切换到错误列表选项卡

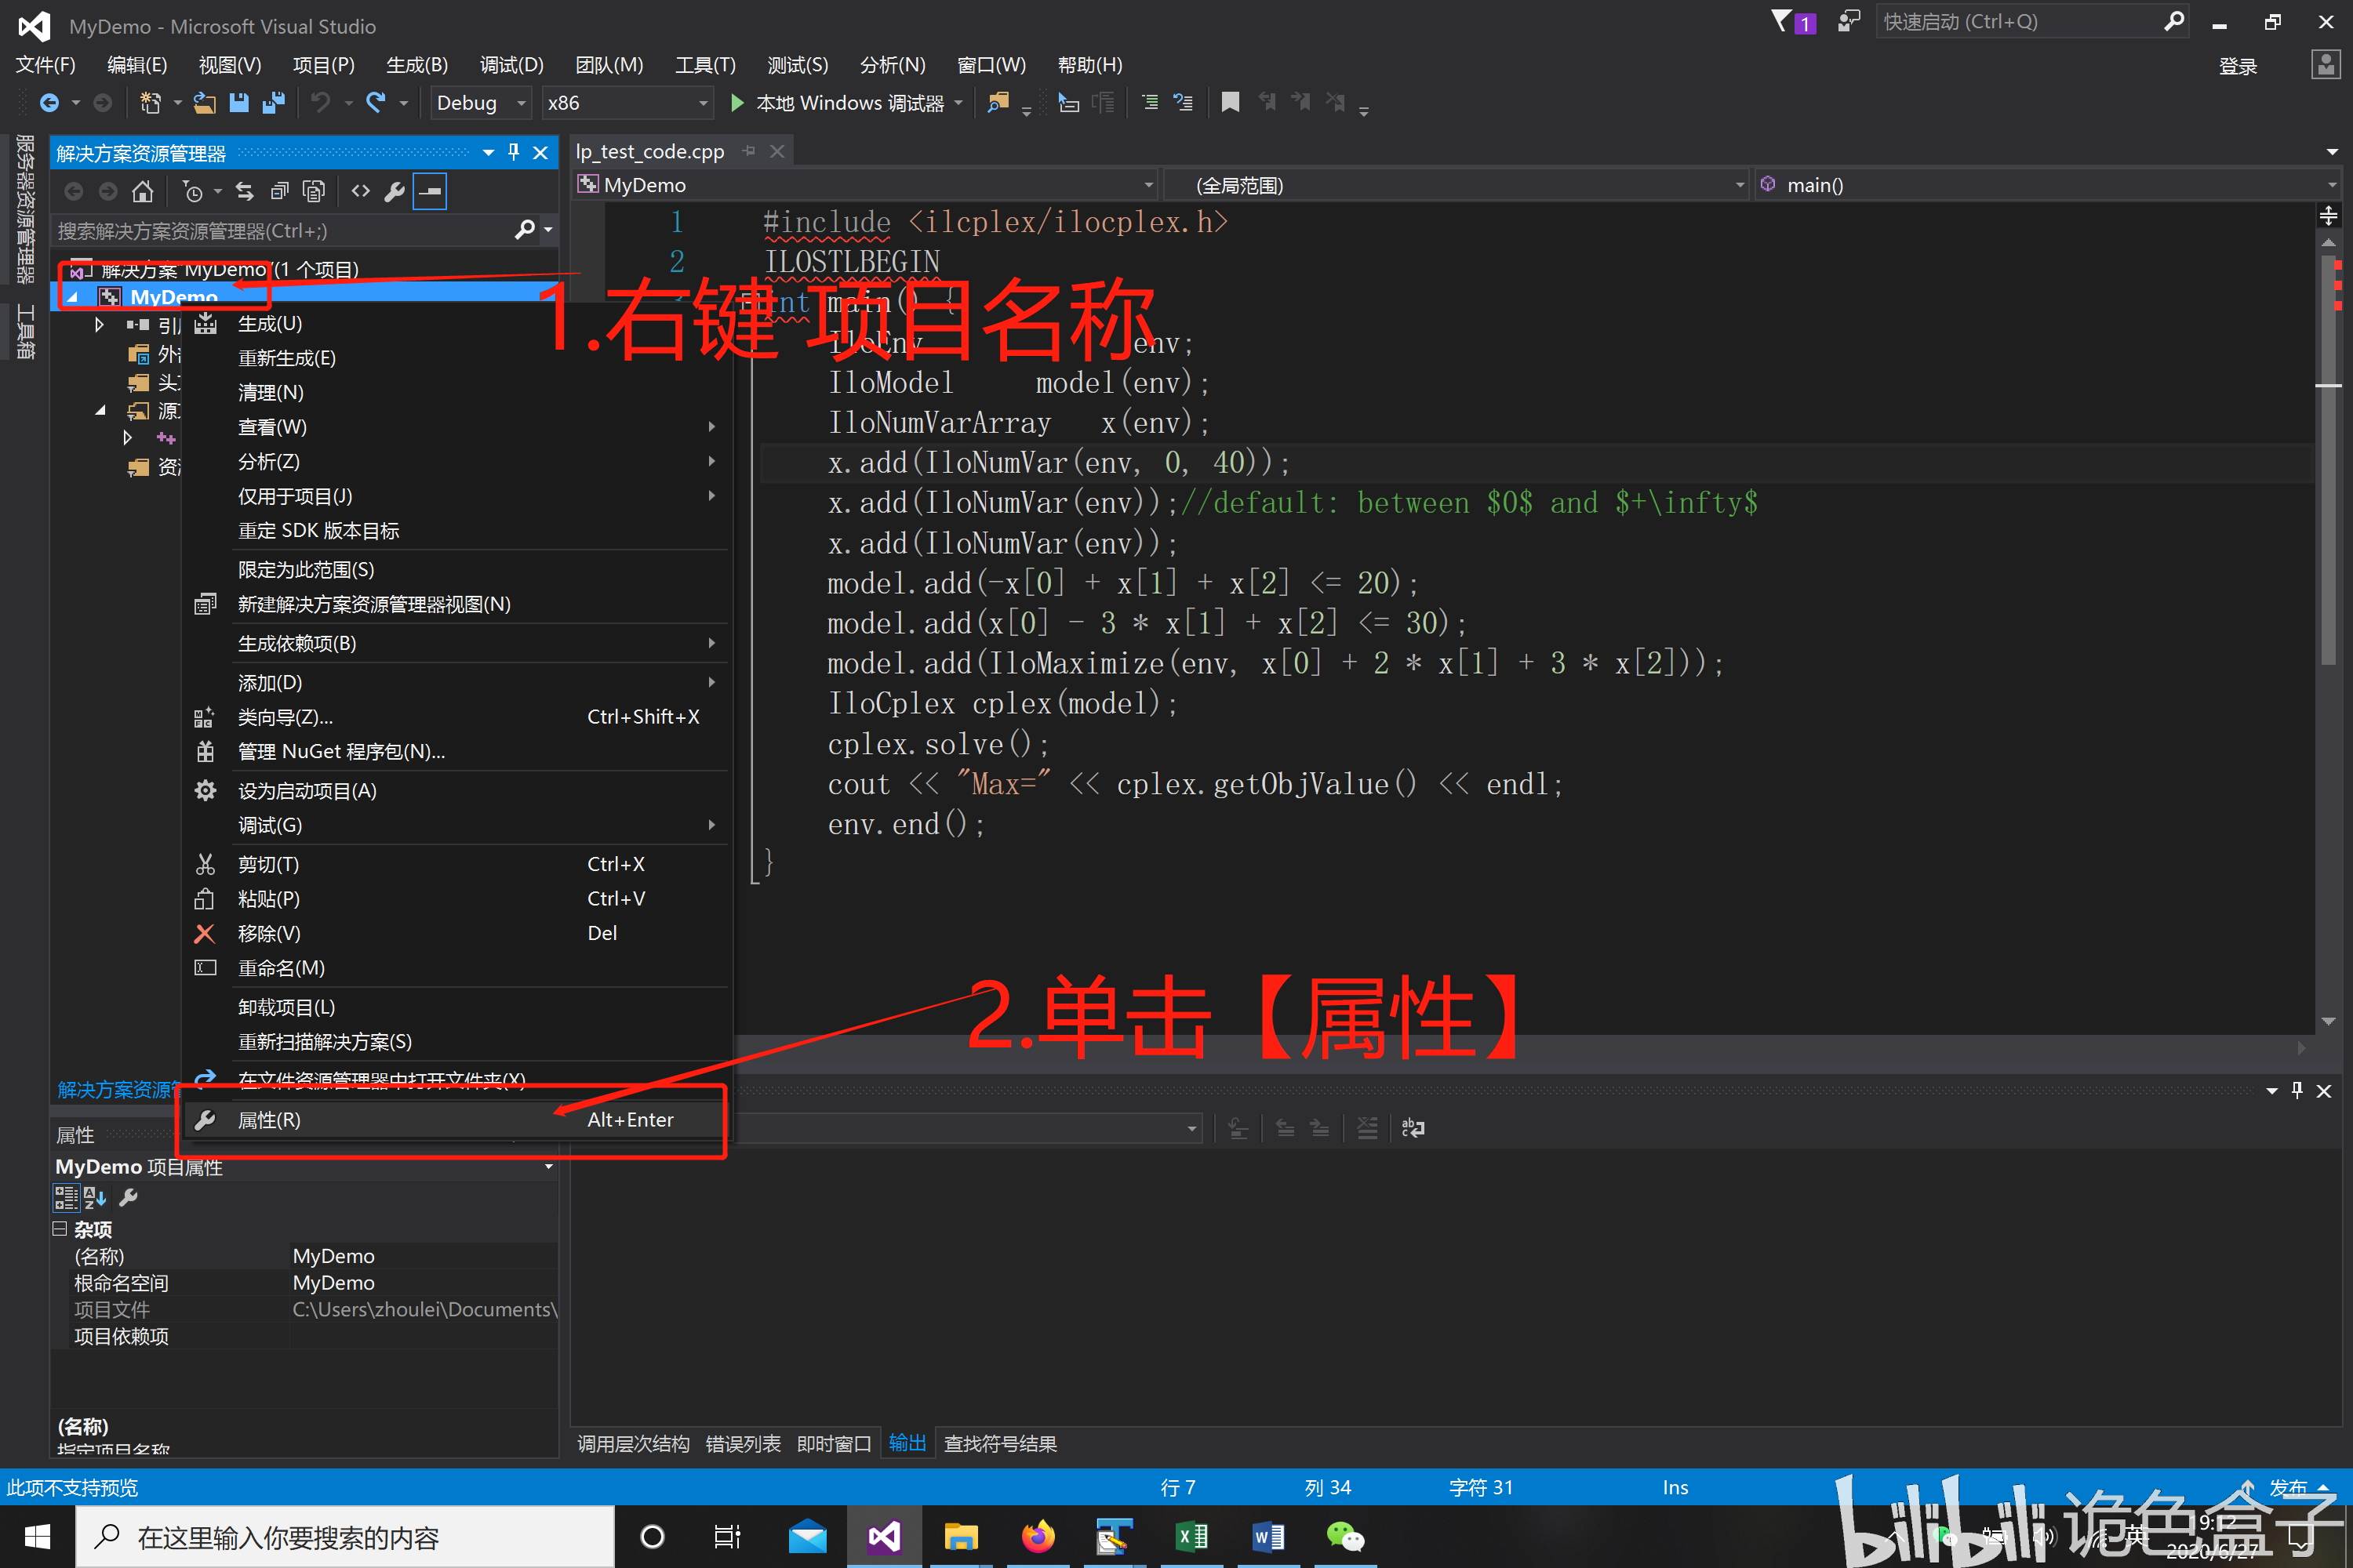click(742, 1443)
